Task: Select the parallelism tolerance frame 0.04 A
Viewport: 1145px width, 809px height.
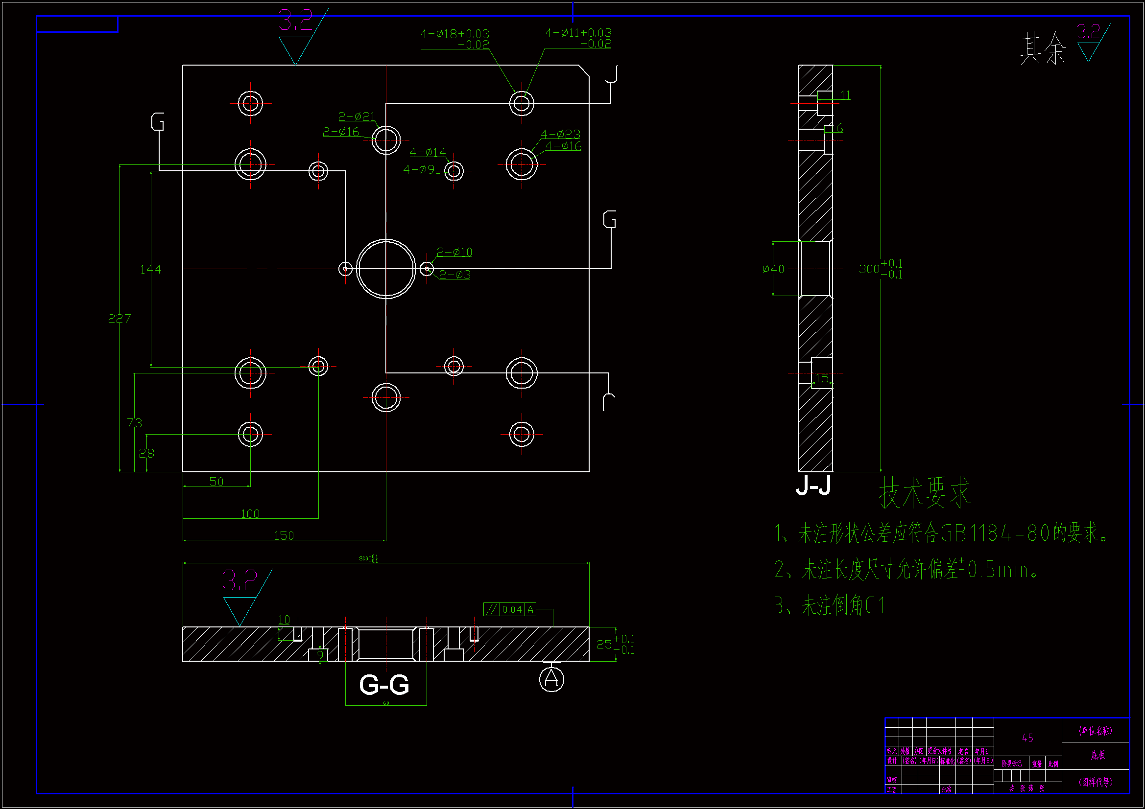Action: [x=510, y=609]
